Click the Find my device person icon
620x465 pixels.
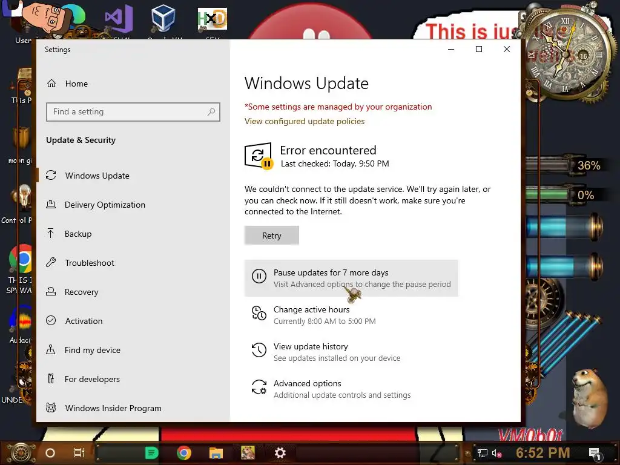51,349
